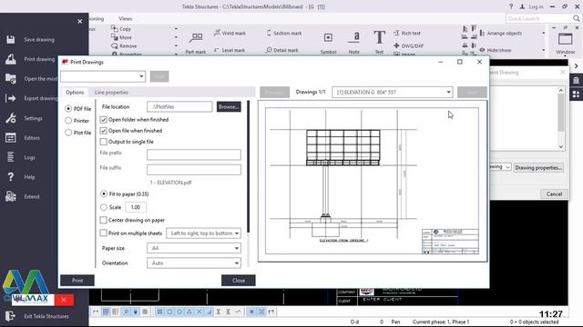Expand the Arrange objects dropdown arrow
This screenshot has height=327, width=583.
click(x=544, y=33)
